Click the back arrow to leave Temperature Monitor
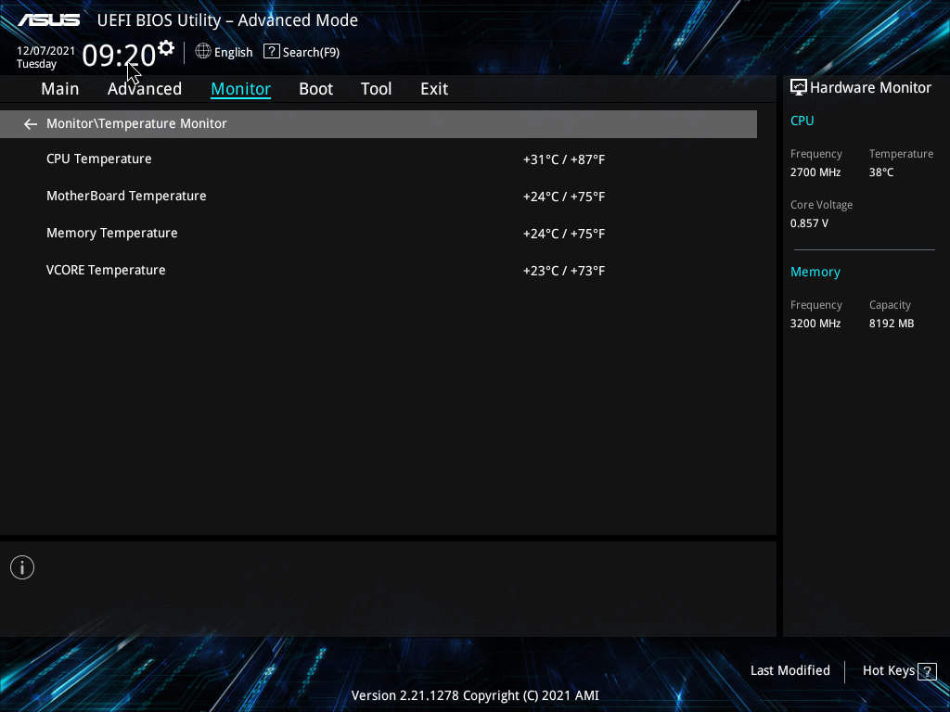The width and height of the screenshot is (950, 712). [31, 124]
